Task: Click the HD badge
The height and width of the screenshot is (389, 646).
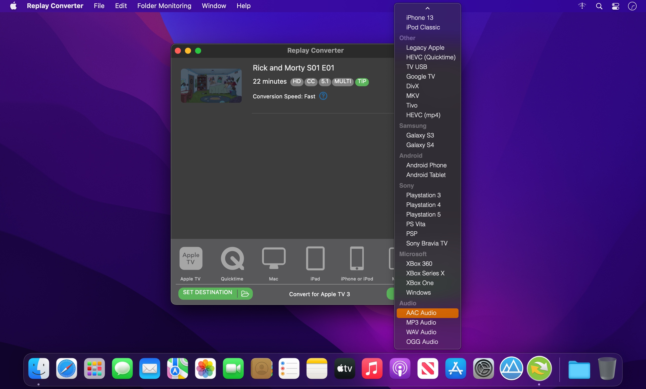Action: pos(297,81)
